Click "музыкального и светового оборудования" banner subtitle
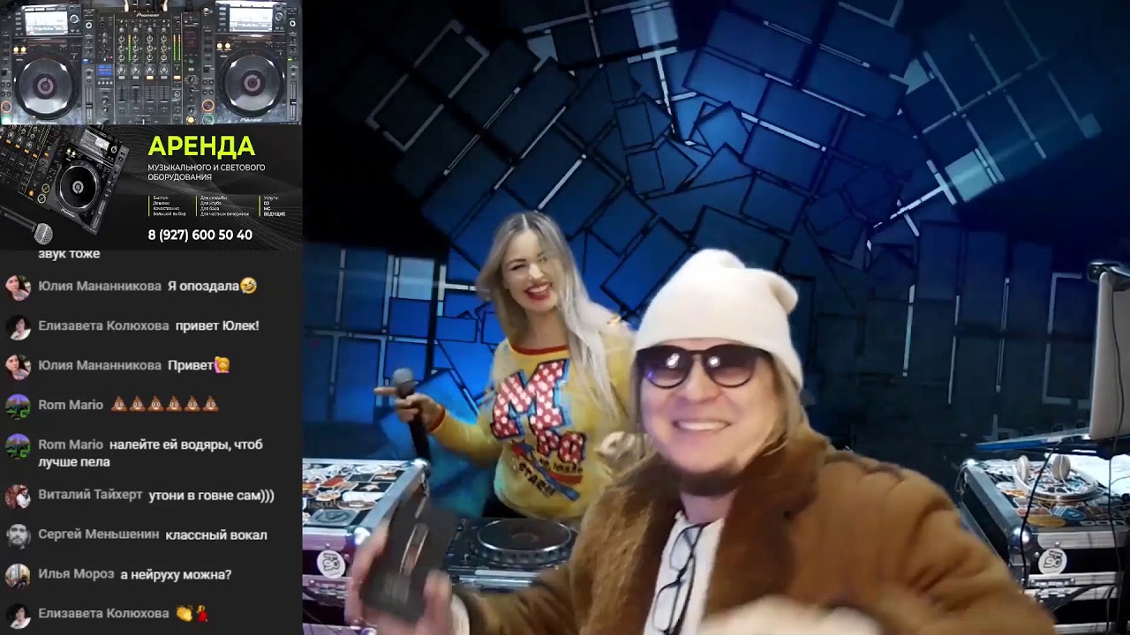 pos(206,172)
